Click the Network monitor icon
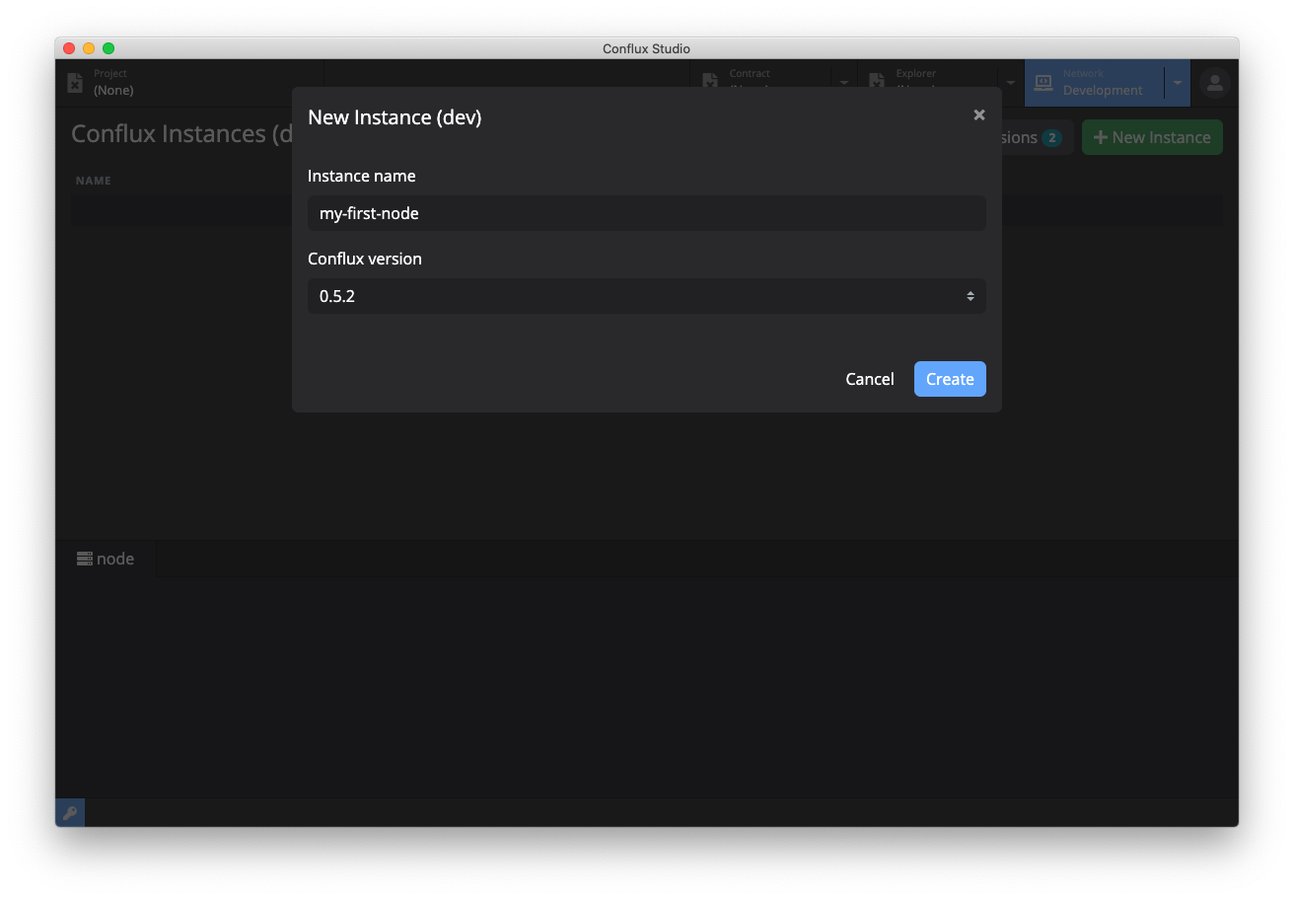This screenshot has height=900, width=1294. [1043, 83]
